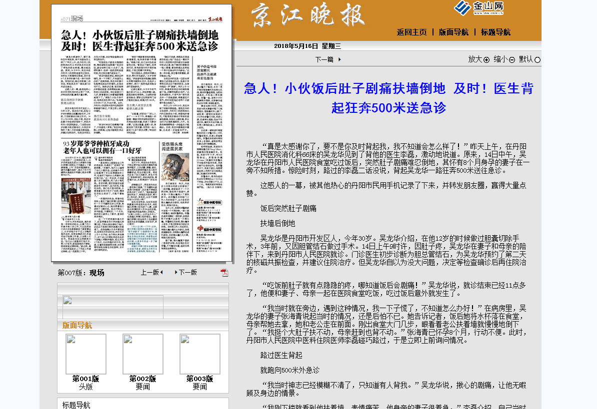
Task: Click the newspaper page preview image
Action: click(141, 133)
